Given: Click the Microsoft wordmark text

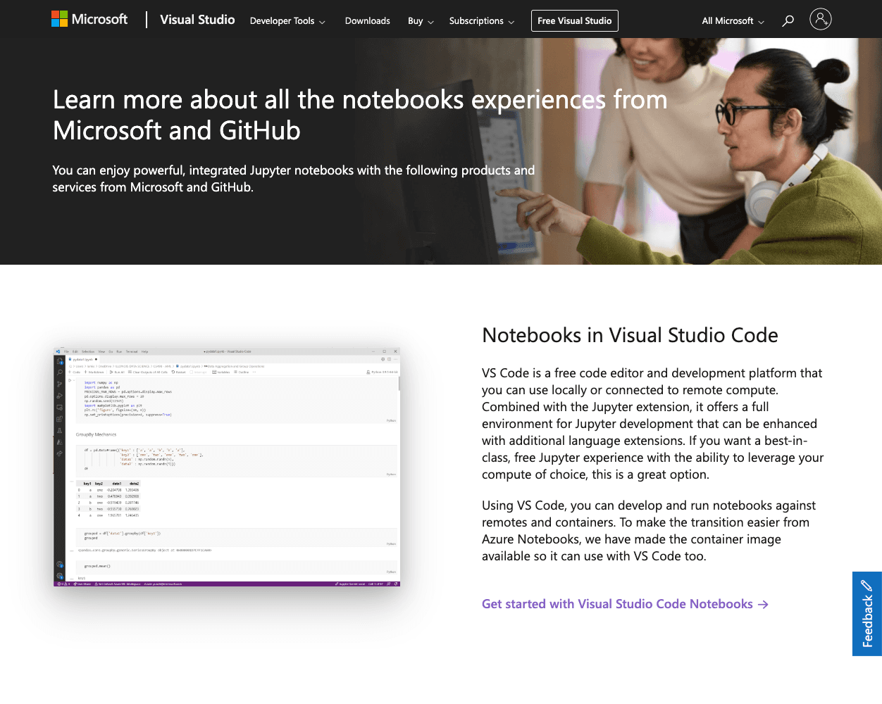Looking at the screenshot, I should [100, 19].
